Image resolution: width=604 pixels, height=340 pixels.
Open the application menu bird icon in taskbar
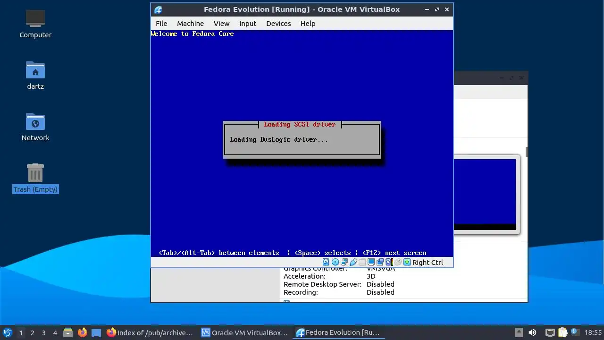(x=7, y=332)
